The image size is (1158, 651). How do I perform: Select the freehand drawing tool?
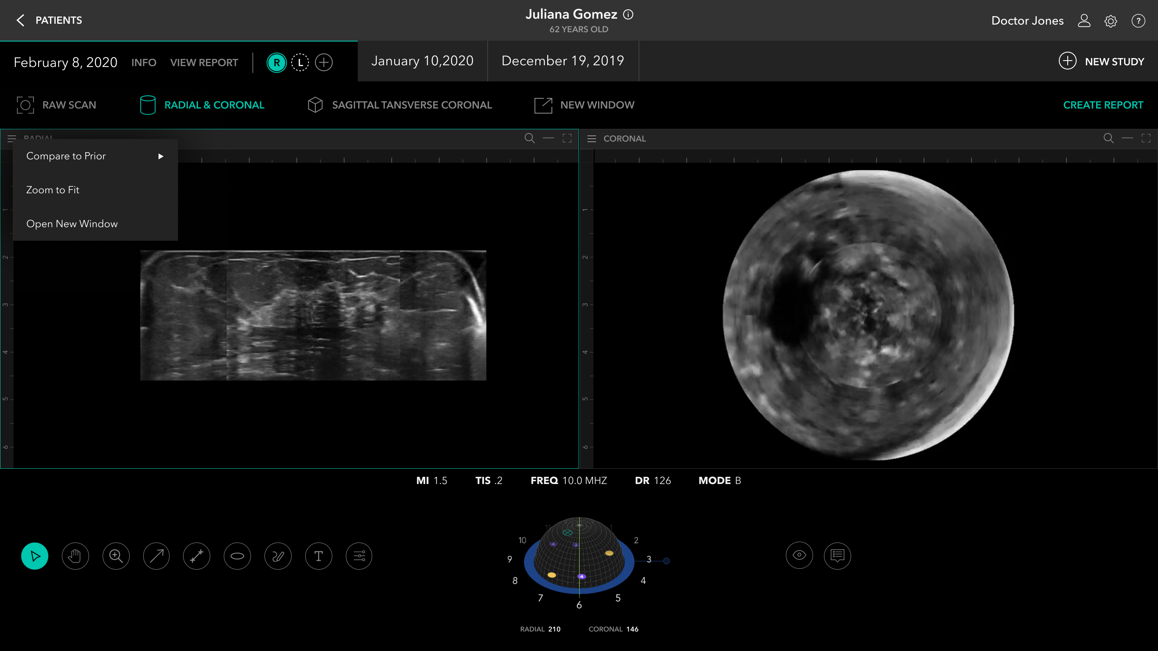point(278,556)
